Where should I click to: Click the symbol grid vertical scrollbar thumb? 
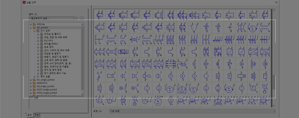tap(274, 82)
